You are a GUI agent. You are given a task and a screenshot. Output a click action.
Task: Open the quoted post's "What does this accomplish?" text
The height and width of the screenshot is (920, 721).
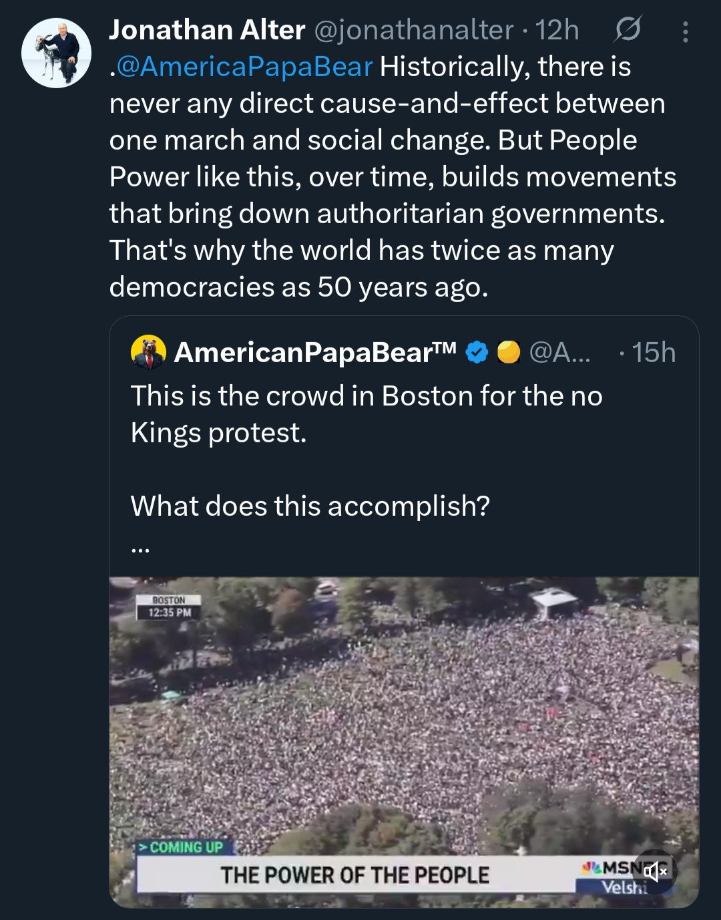pos(310,506)
